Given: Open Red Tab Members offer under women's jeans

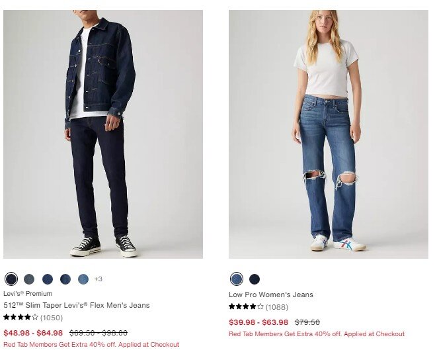Looking at the screenshot, I should [x=317, y=334].
